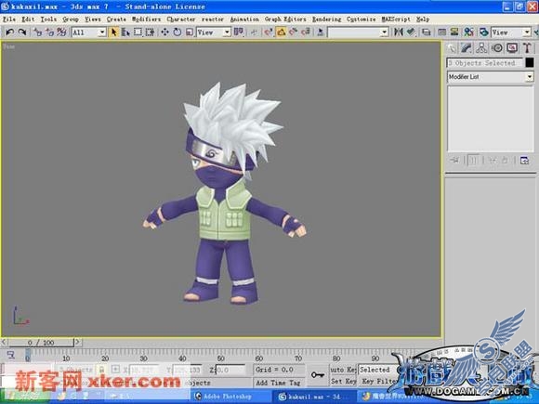Click the Set Keys key icon button

point(317,375)
